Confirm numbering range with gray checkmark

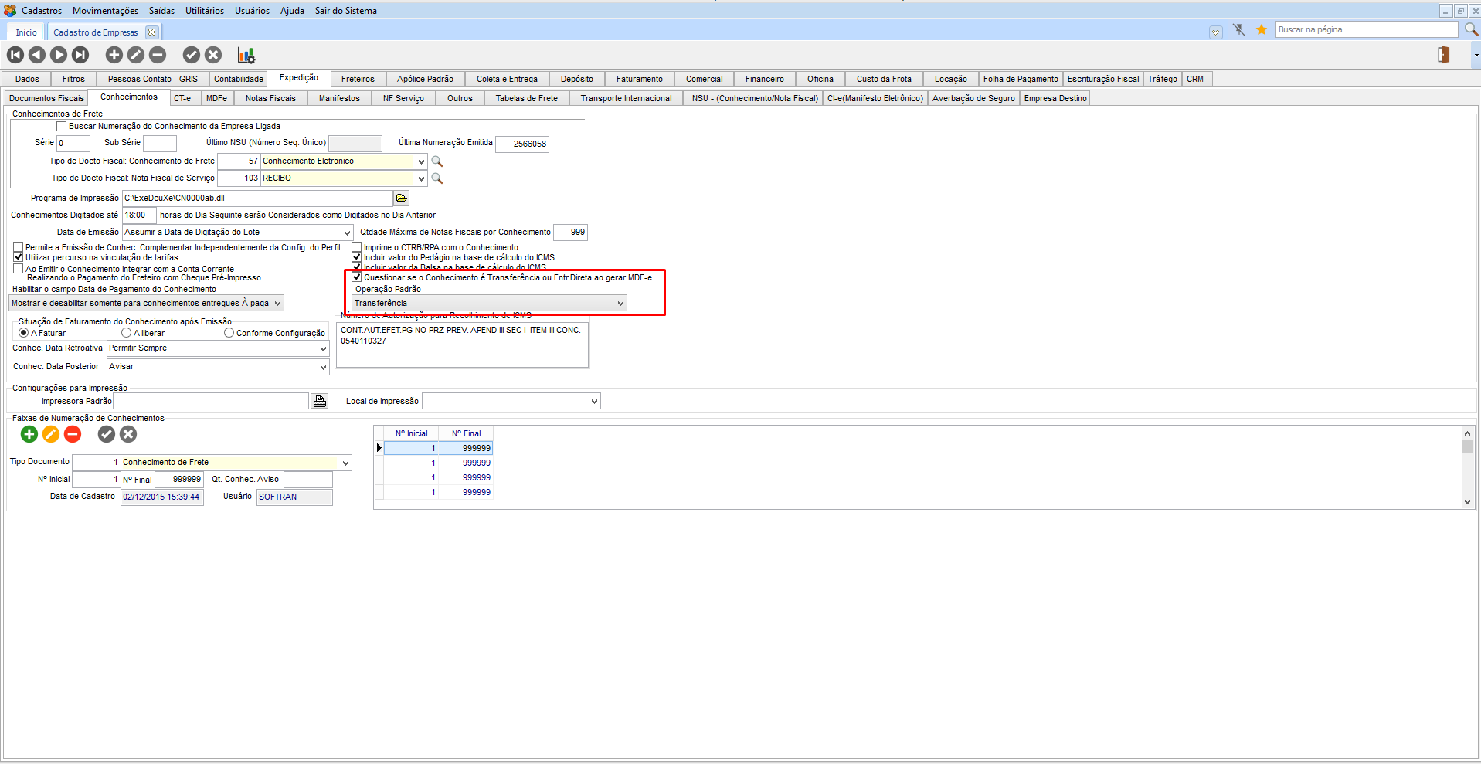pyautogui.click(x=107, y=434)
